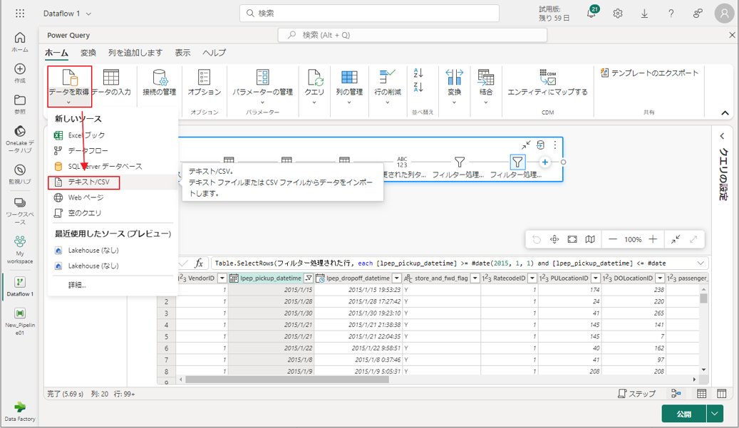Image resolution: width=739 pixels, height=428 pixels.
Task: Click the 公開 publish button
Action: [683, 414]
